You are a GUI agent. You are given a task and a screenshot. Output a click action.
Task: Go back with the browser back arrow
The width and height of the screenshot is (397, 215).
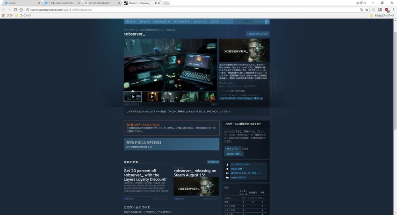point(4,10)
